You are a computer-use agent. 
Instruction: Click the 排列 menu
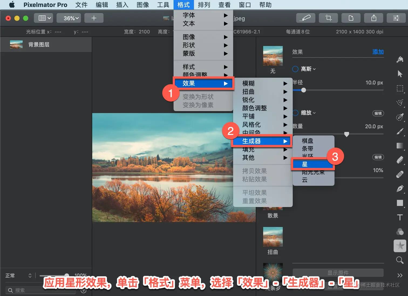click(204, 5)
